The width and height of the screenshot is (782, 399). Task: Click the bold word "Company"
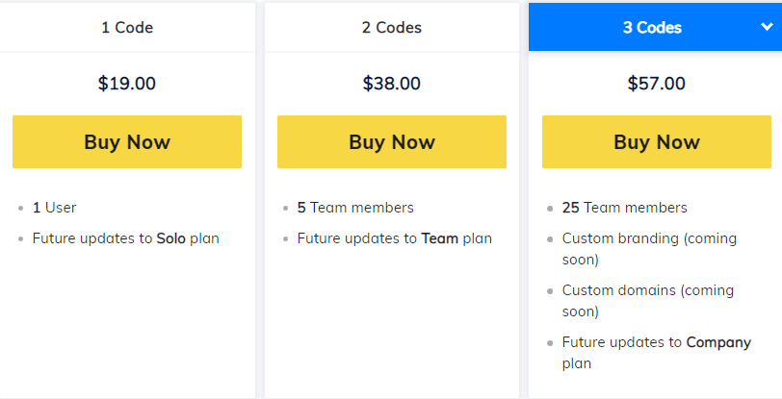pyautogui.click(x=718, y=342)
